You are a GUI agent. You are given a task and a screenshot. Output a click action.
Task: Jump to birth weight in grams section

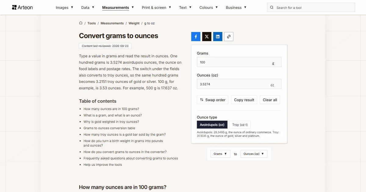123,143
